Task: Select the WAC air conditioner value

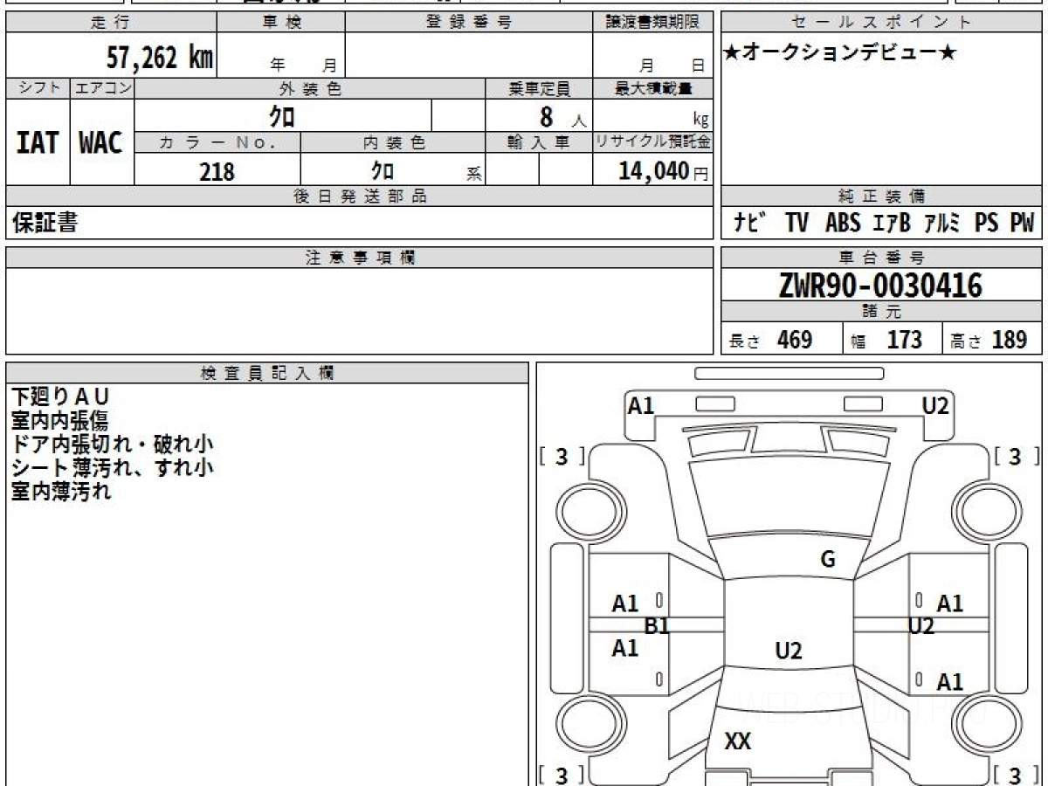Action: point(101,143)
